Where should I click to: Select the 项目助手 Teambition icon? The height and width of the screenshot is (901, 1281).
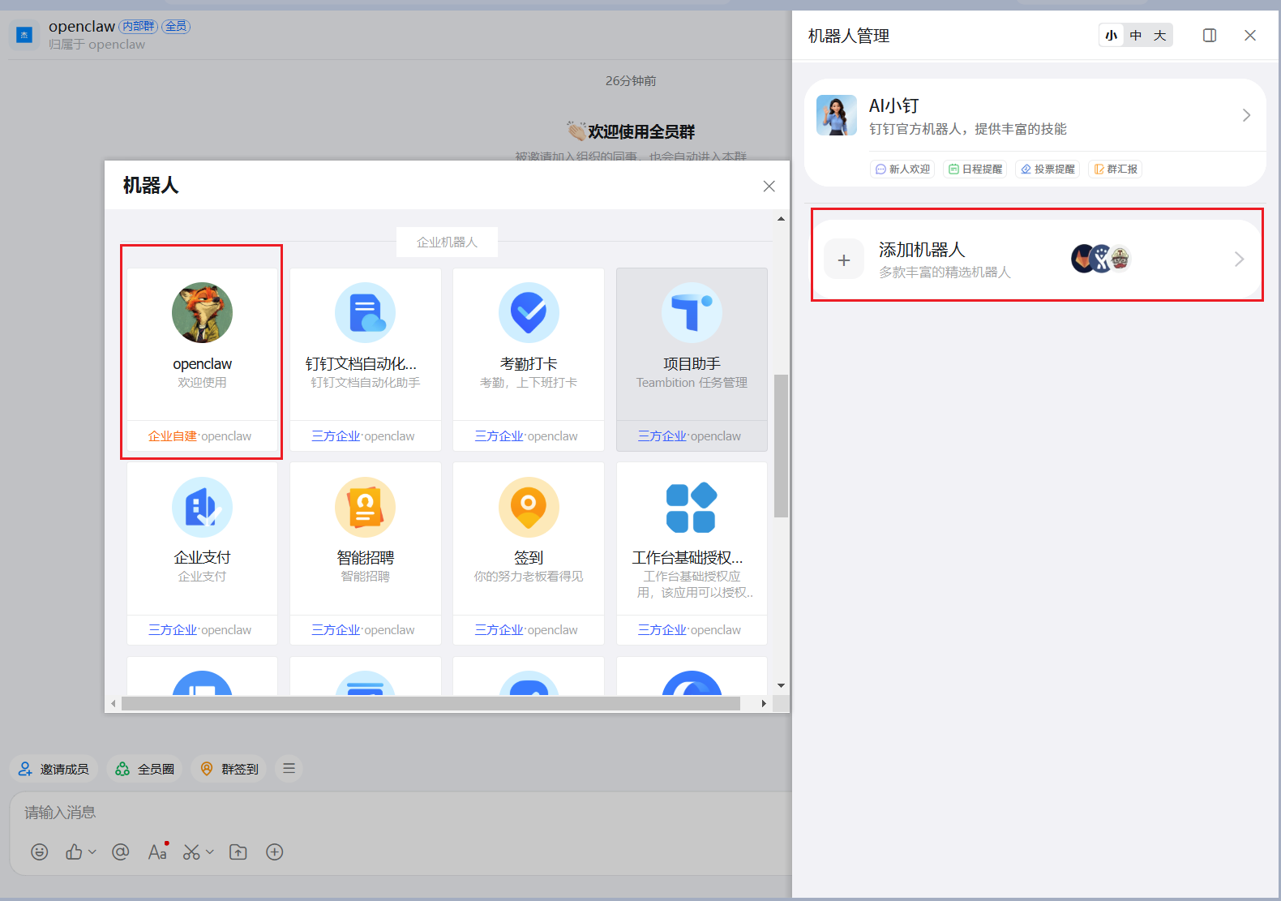click(692, 313)
